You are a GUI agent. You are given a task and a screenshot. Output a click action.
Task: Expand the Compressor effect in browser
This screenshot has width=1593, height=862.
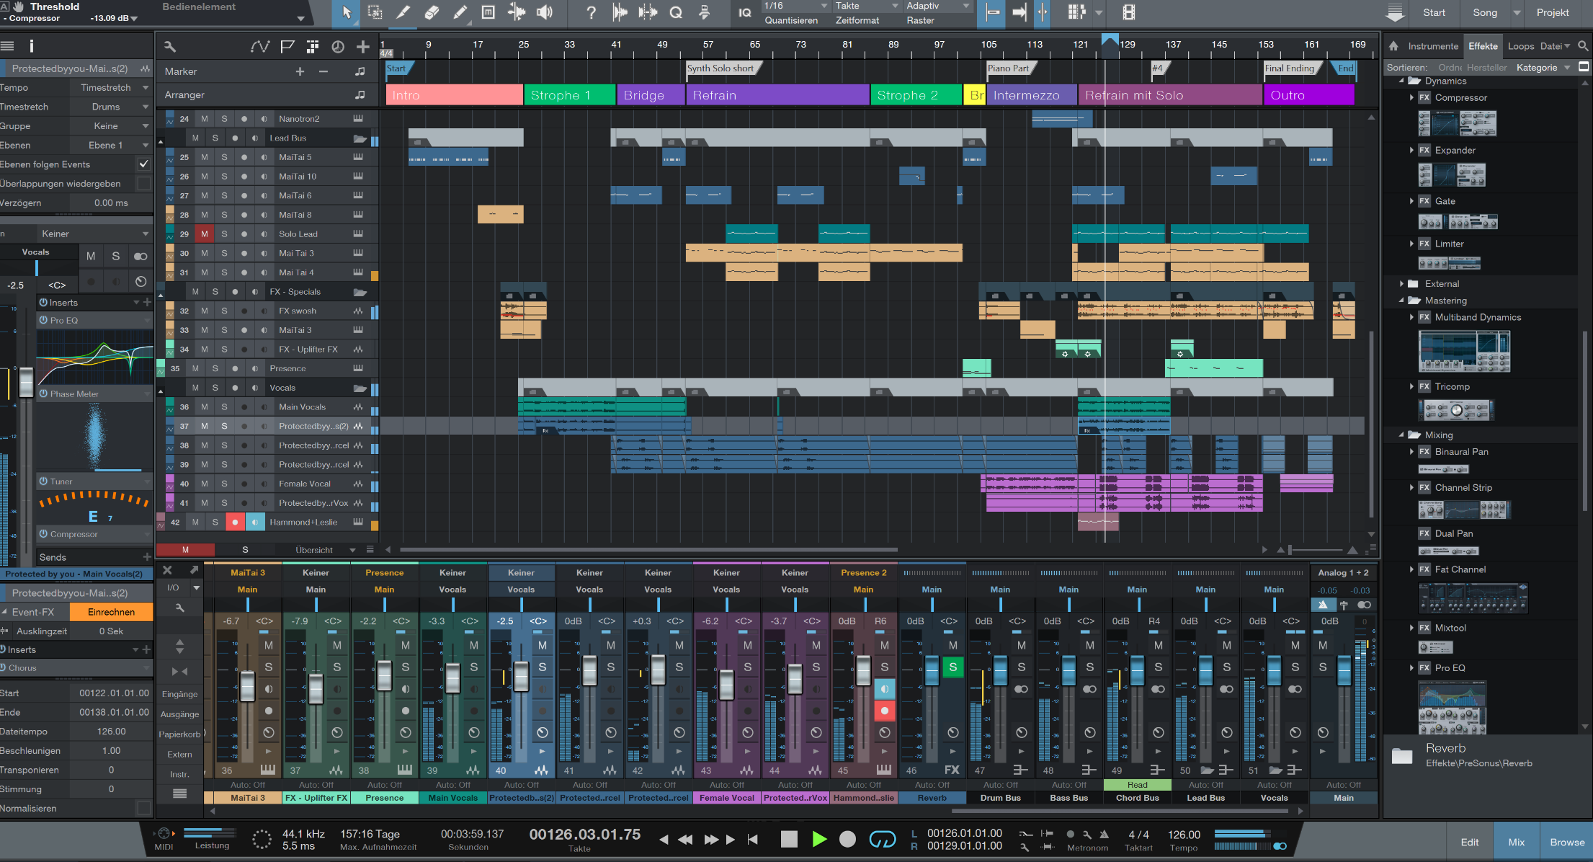tap(1411, 97)
